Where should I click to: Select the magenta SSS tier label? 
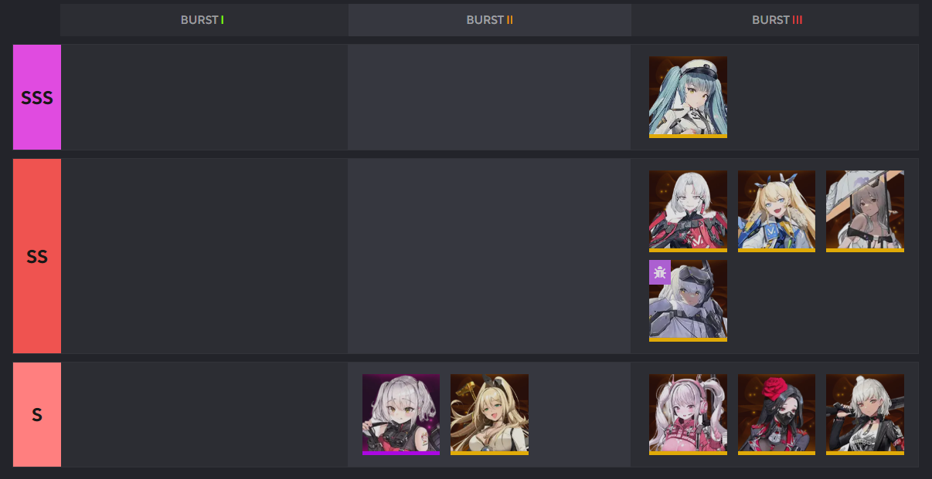point(37,97)
